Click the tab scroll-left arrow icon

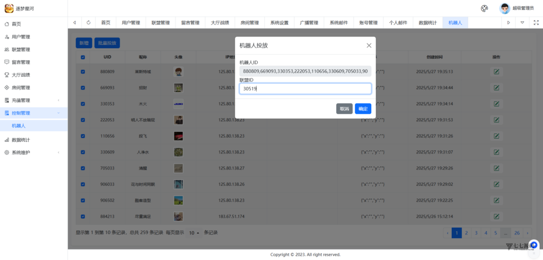pos(75,23)
